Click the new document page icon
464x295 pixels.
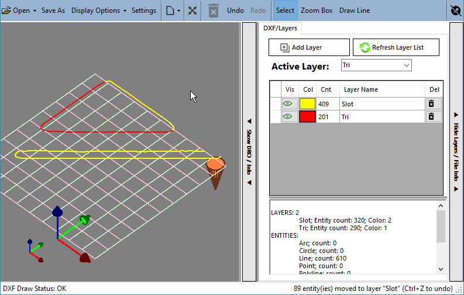[x=170, y=11]
